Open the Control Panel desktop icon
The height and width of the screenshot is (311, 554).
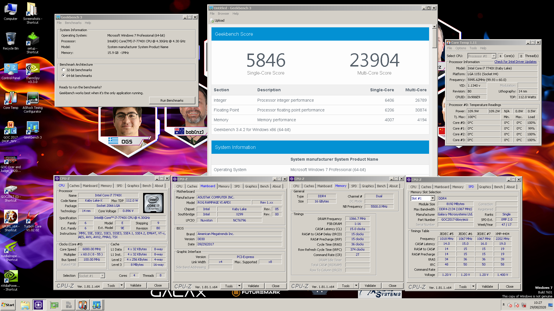pyautogui.click(x=11, y=71)
